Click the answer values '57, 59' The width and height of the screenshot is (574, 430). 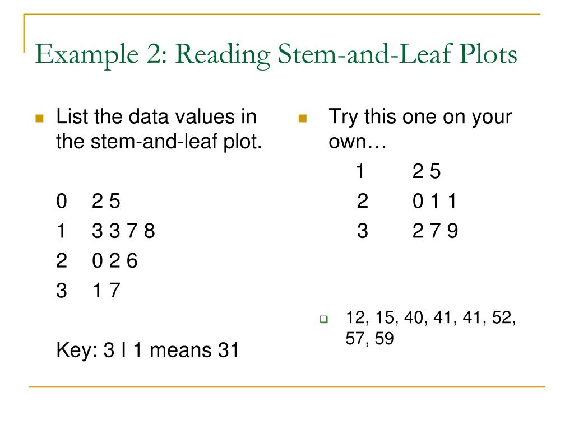(370, 338)
